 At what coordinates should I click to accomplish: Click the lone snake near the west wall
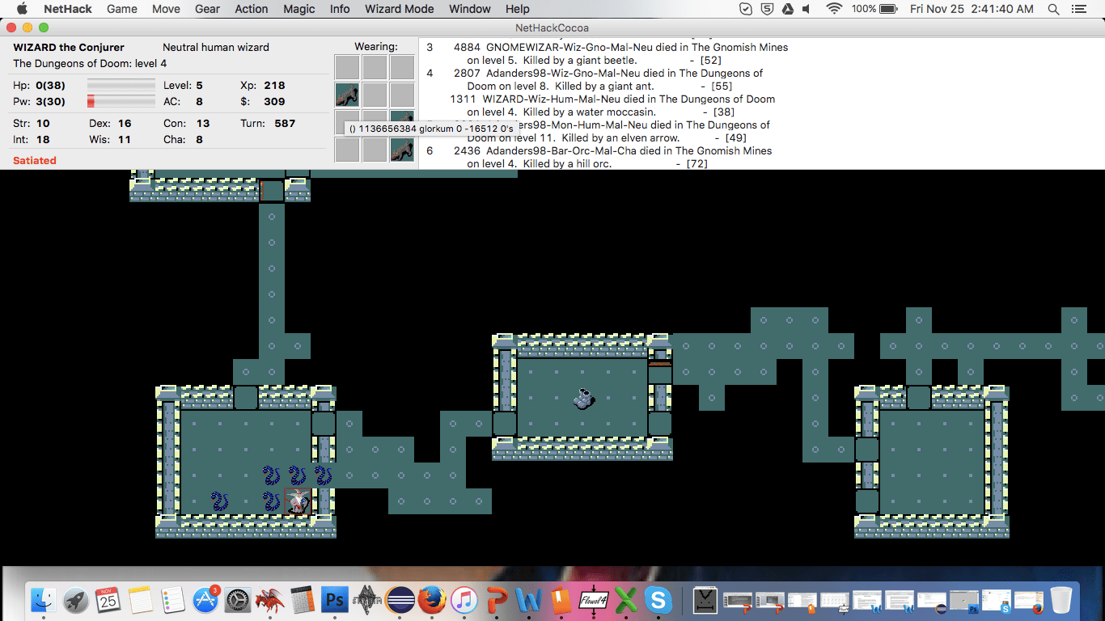220,501
